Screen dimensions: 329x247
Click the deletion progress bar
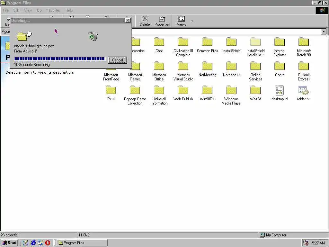(x=59, y=59)
